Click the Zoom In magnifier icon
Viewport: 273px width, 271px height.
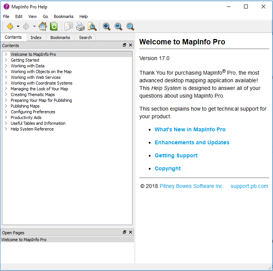click(x=107, y=26)
